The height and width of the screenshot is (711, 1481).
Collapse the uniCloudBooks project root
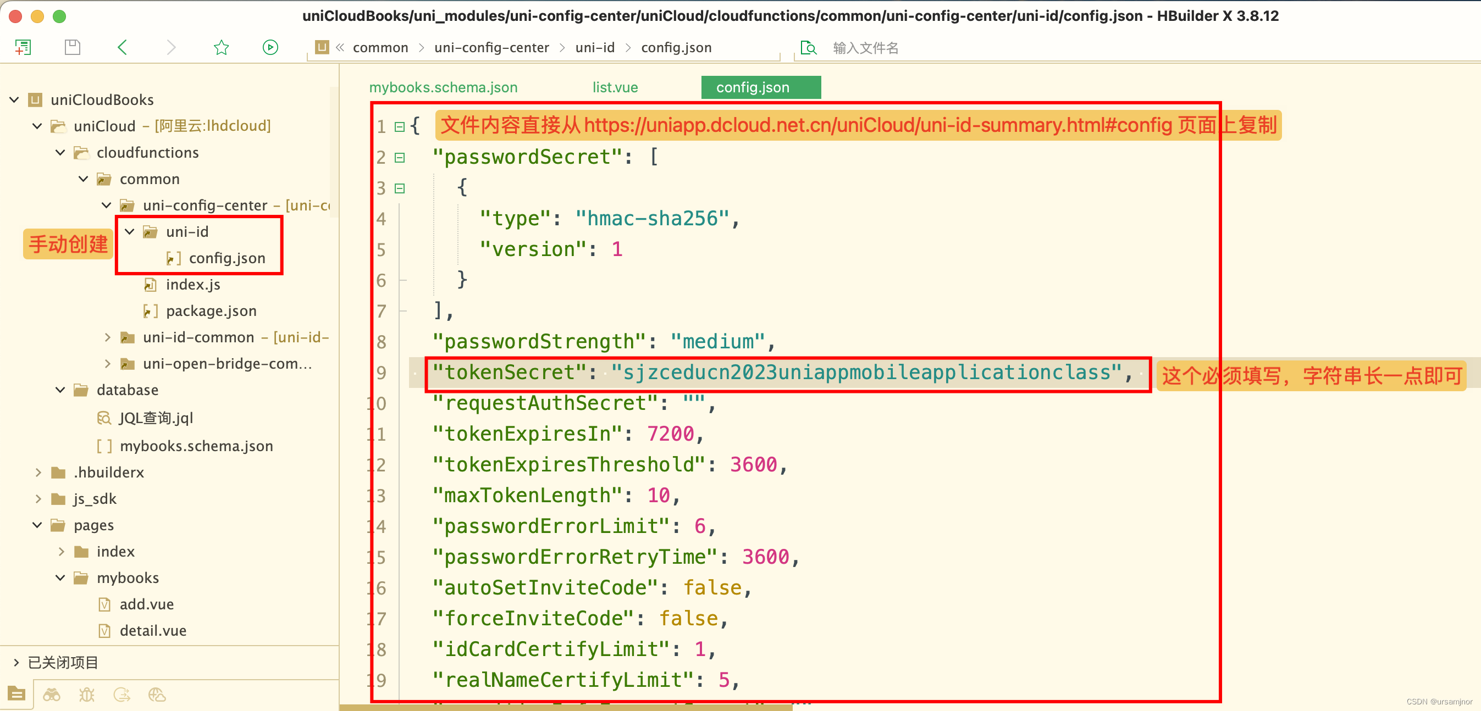[x=14, y=99]
